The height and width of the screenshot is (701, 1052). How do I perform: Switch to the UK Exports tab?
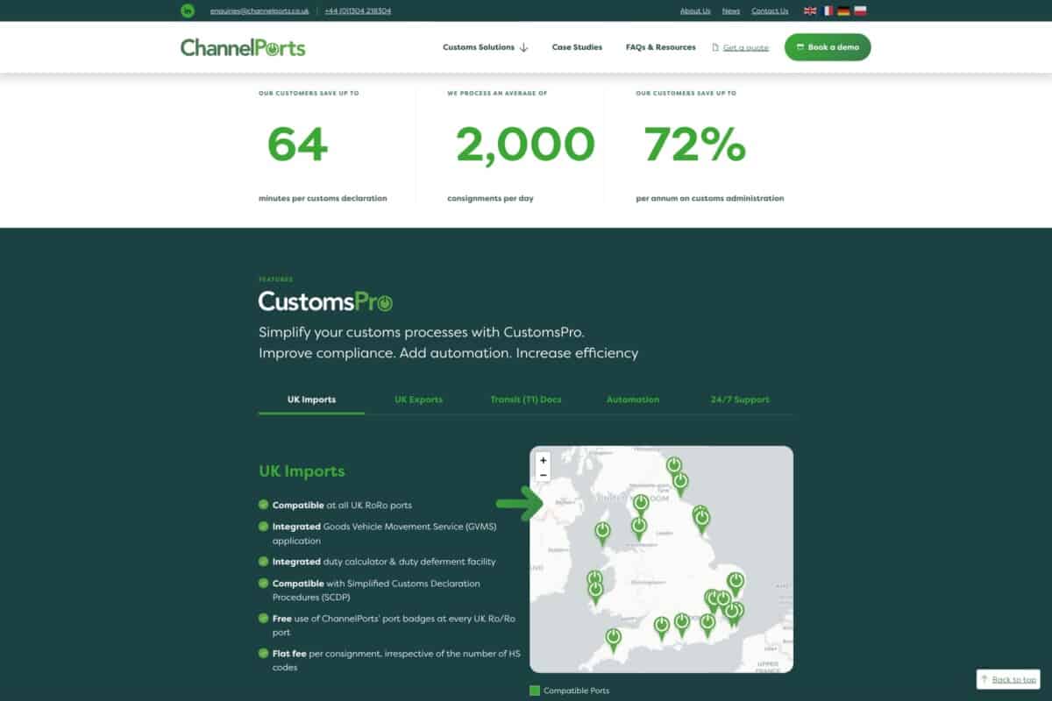click(x=418, y=400)
